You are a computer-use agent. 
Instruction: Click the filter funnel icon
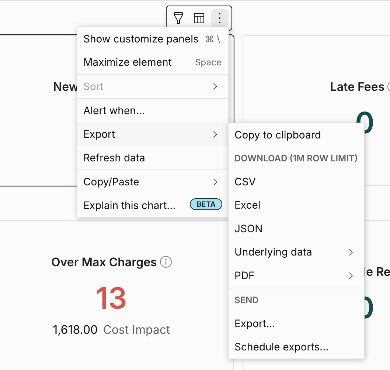click(178, 18)
